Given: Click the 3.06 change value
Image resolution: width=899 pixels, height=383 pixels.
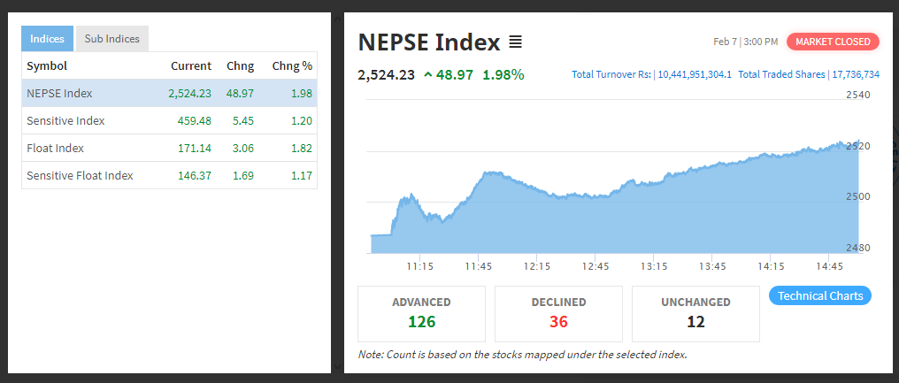Looking at the screenshot, I should point(243,148).
